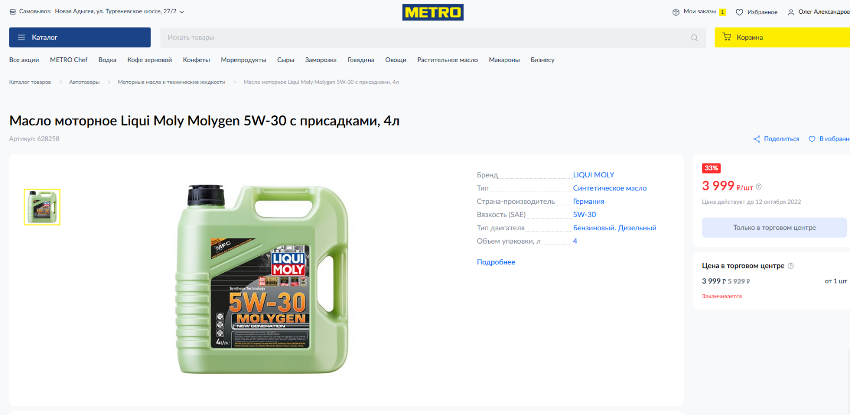Image resolution: width=850 pixels, height=415 pixels.
Task: Add product to favorites via В избранное heart
Action: [x=812, y=139]
